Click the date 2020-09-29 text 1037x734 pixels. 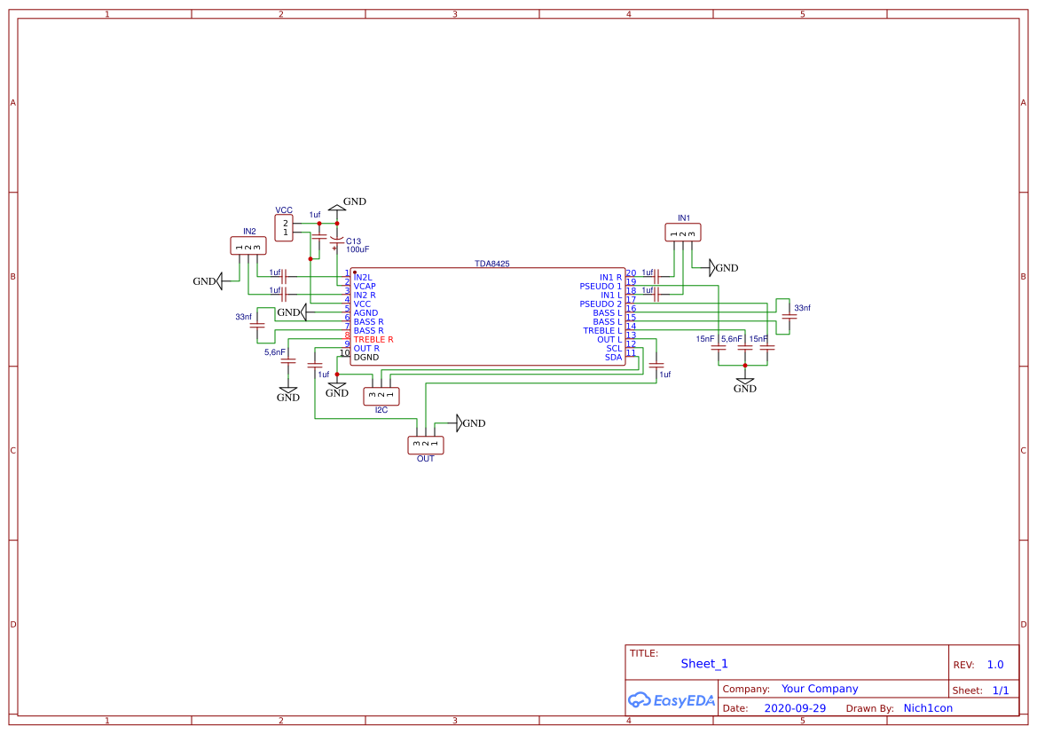(796, 707)
